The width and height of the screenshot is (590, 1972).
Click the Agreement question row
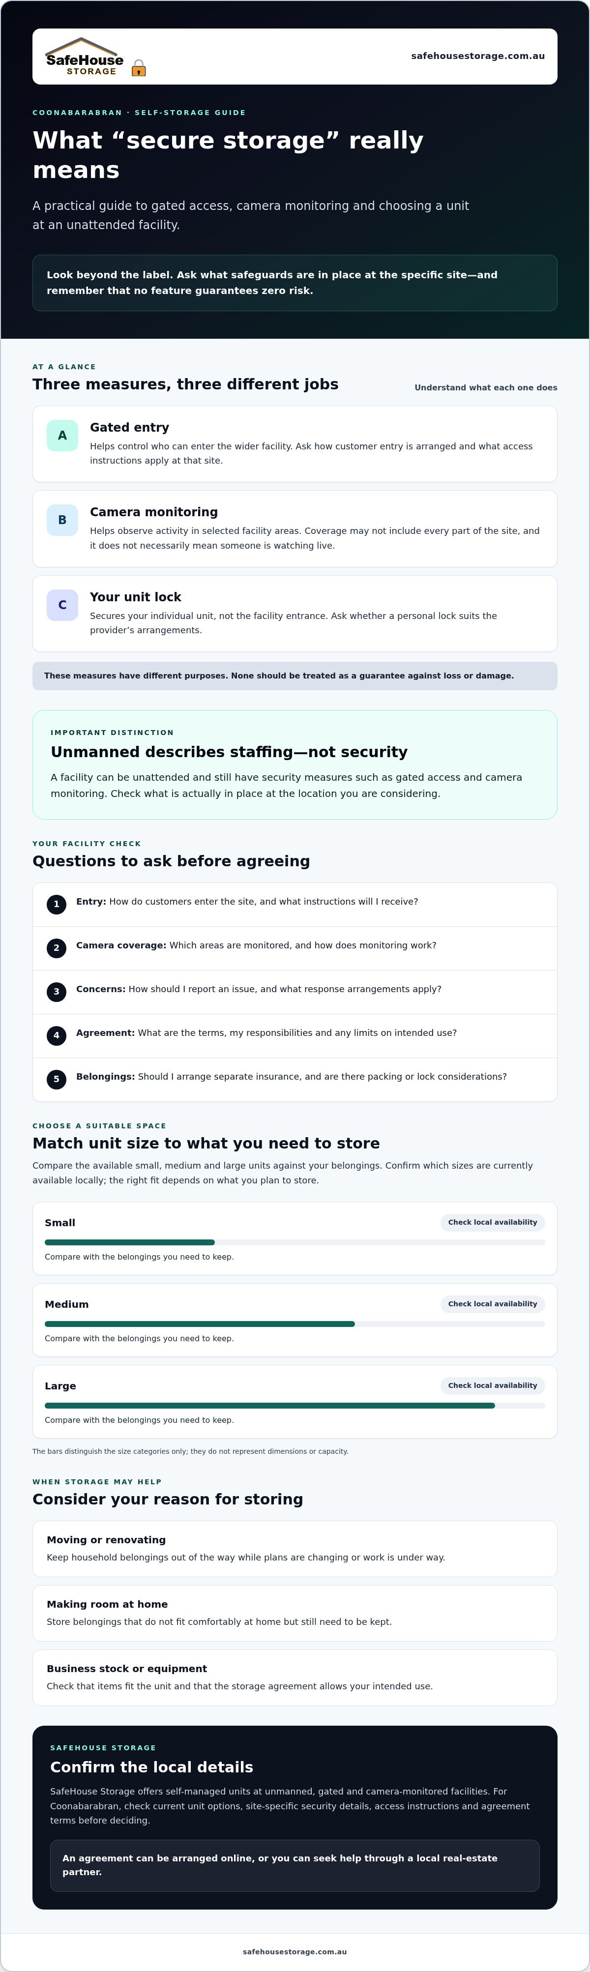click(295, 1036)
